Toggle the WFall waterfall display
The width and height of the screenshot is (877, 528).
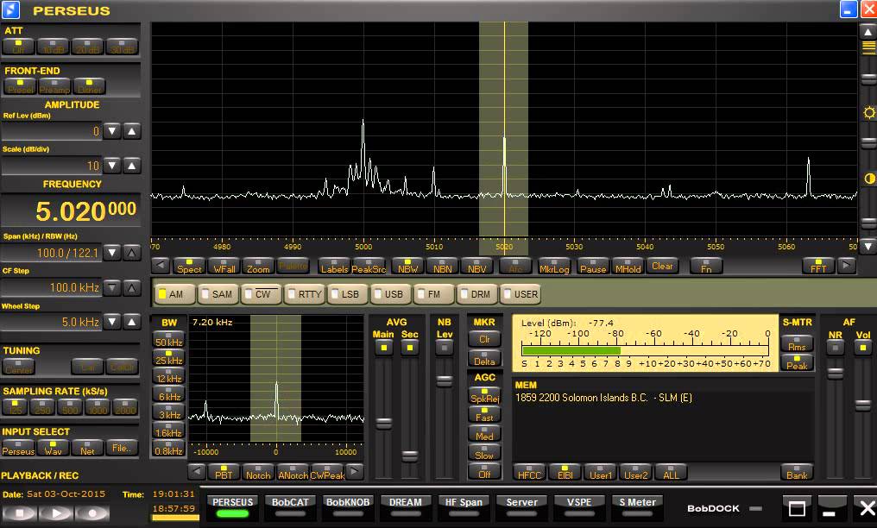coord(224,266)
